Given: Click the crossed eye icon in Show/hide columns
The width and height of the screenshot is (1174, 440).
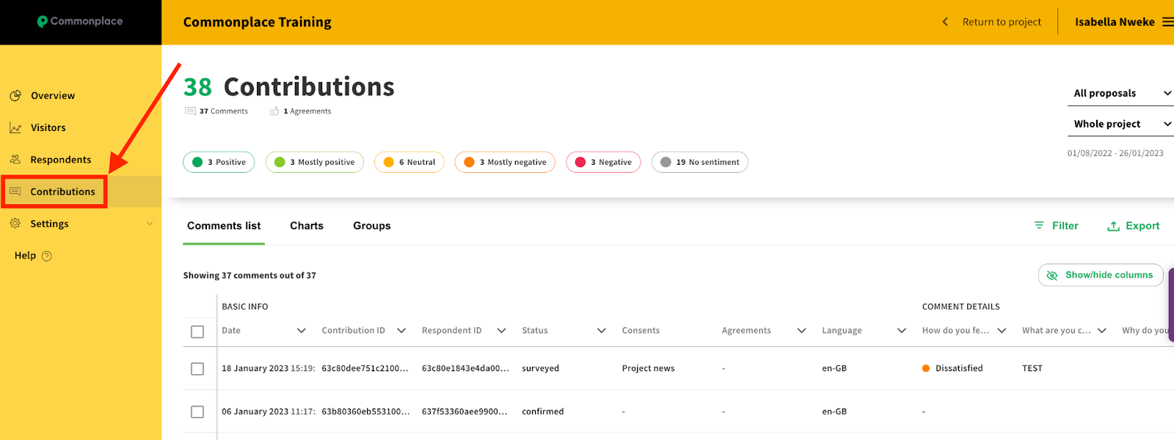Looking at the screenshot, I should tap(1052, 275).
